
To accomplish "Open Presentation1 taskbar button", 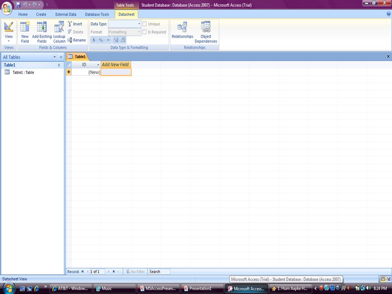I will point(202,289).
